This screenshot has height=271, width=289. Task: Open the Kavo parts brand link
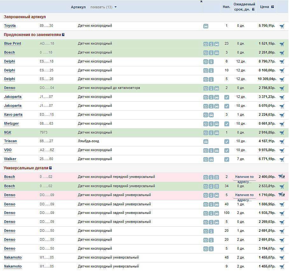pyautogui.click(x=13, y=115)
